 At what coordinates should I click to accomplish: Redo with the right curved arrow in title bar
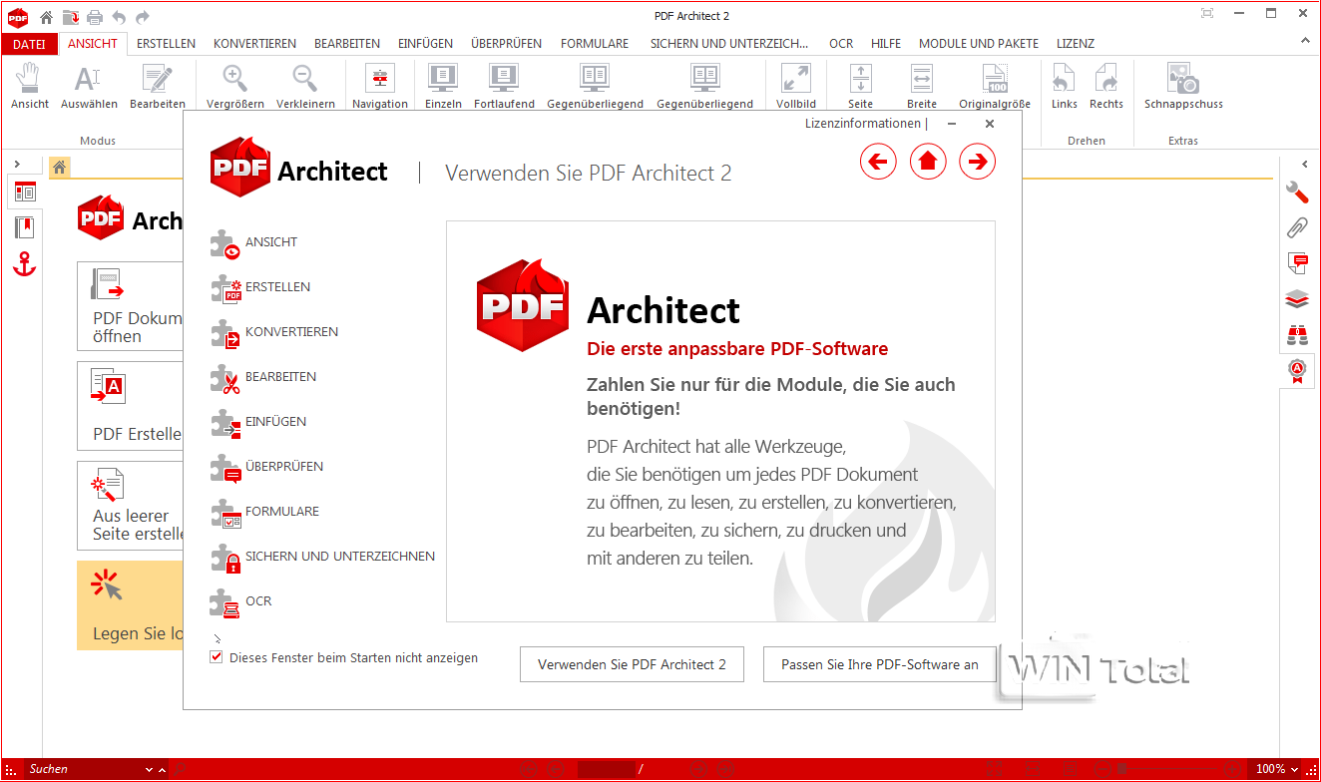tap(143, 17)
